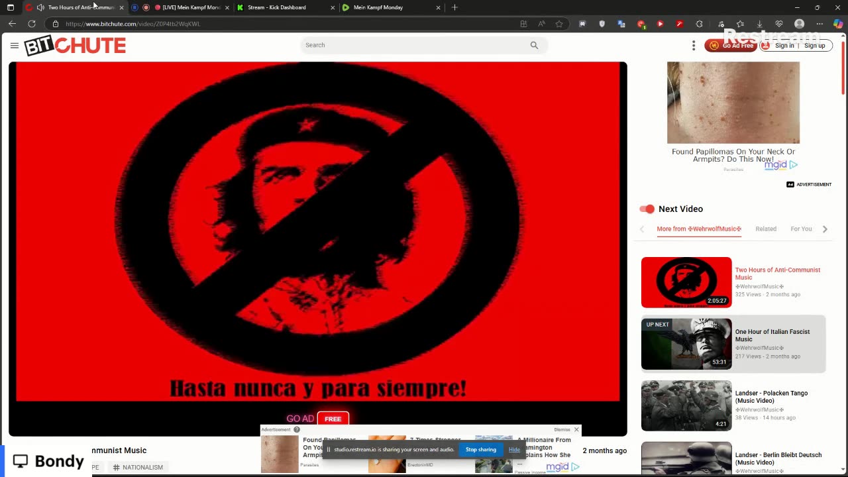Add page to favorites with star icon

click(559, 24)
